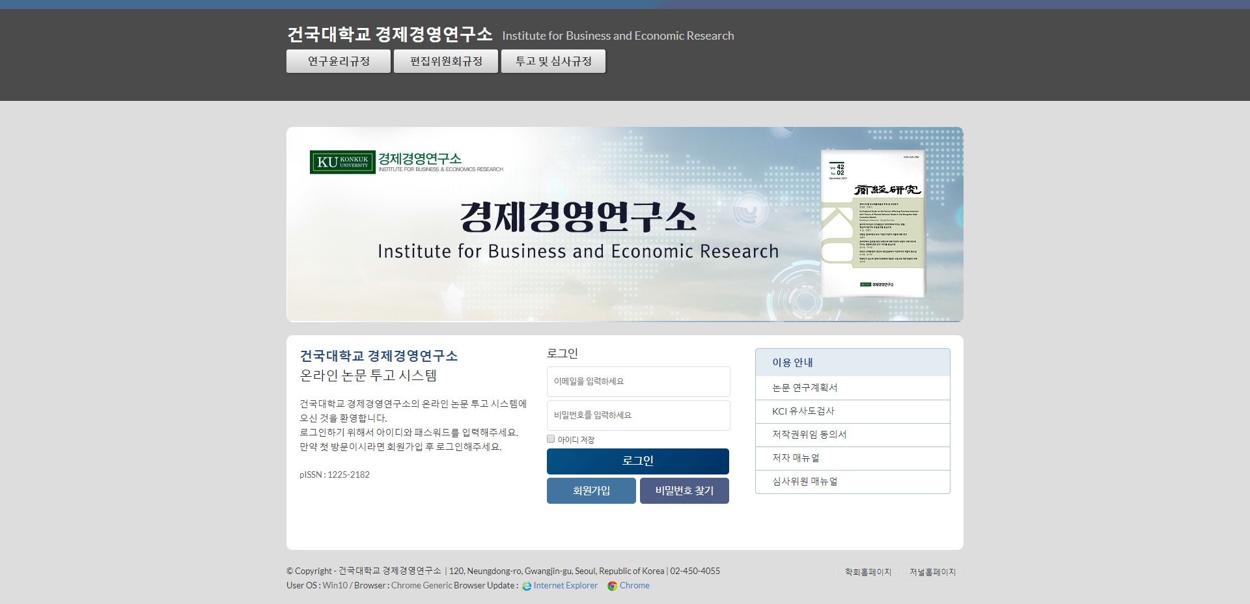1250x604 pixels.
Task: Click the Win10 user OS text
Action: (335, 586)
